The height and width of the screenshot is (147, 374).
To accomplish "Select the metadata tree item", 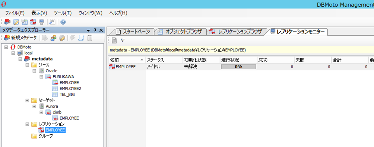I will tap(42, 59).
